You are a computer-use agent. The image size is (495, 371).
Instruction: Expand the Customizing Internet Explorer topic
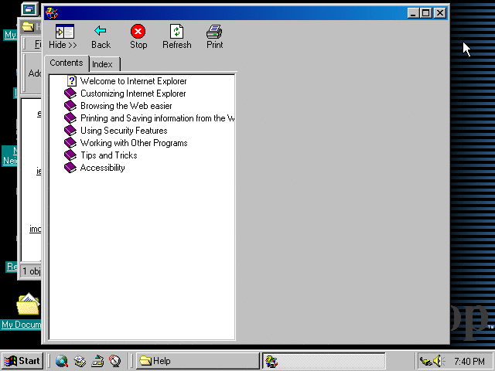[133, 94]
